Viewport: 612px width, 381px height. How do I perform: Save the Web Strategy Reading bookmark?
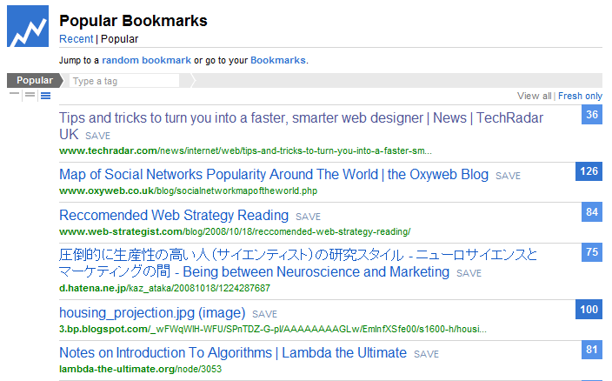[x=308, y=217]
